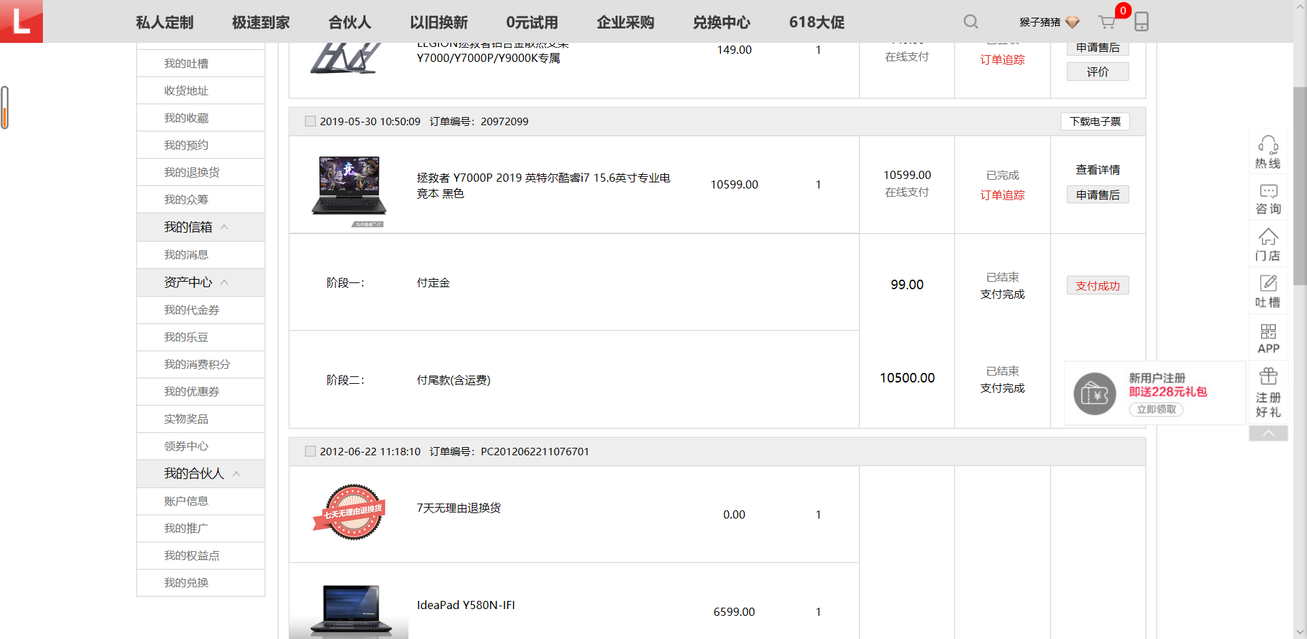
Task: Open the IdeaPad Y580N laptop thumbnail
Action: [x=351, y=610]
